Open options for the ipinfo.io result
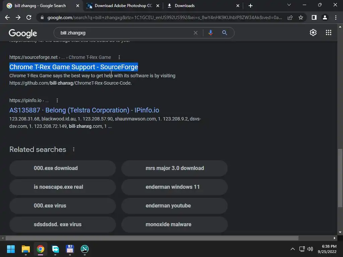The width and height of the screenshot is (343, 257). 57,100
